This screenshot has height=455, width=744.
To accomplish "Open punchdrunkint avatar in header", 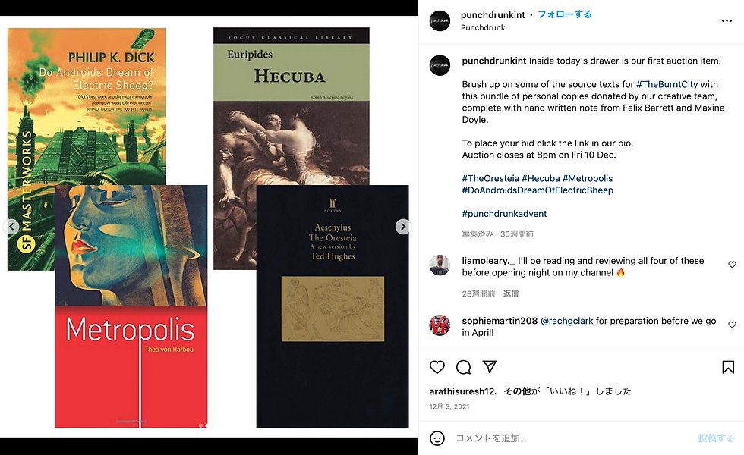I will point(440,21).
